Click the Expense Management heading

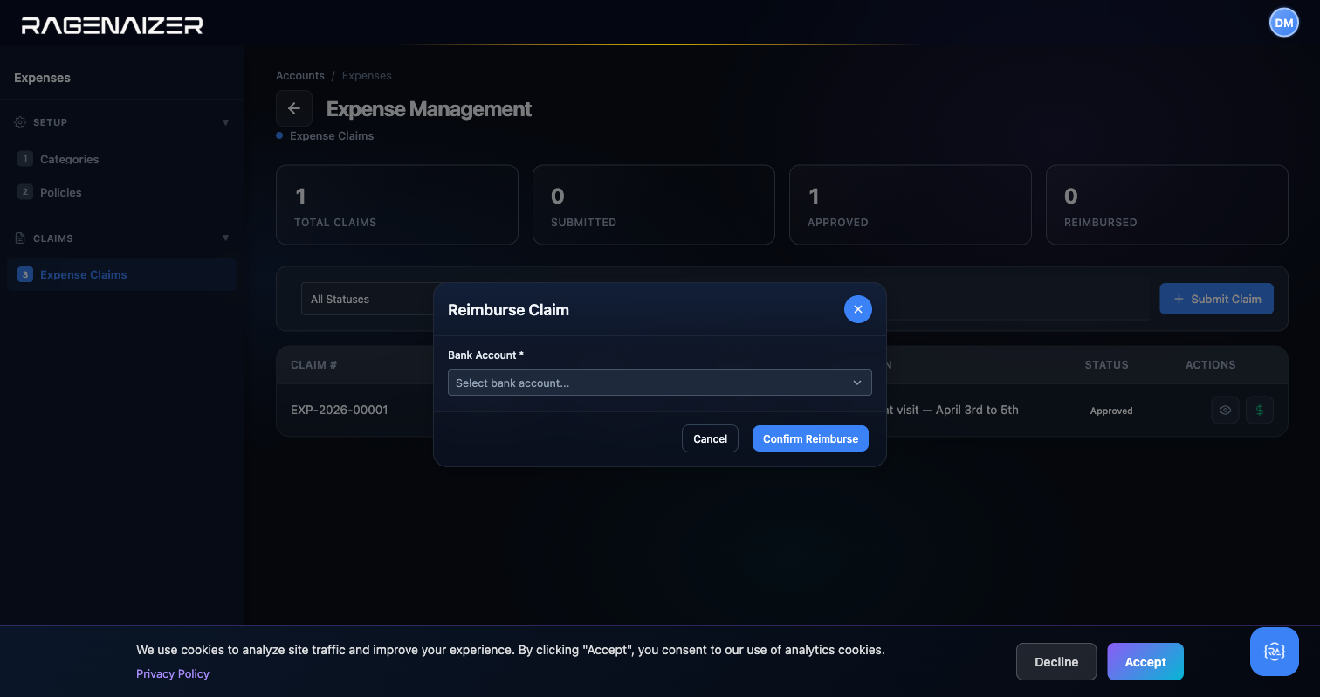coord(429,109)
